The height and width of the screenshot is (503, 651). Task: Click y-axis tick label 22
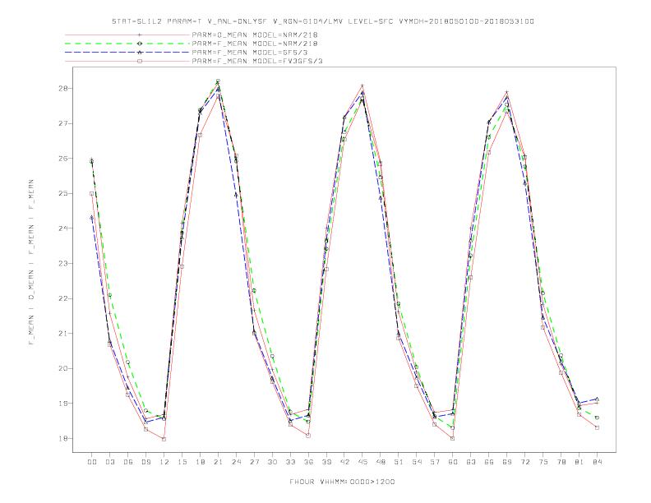[x=63, y=298]
